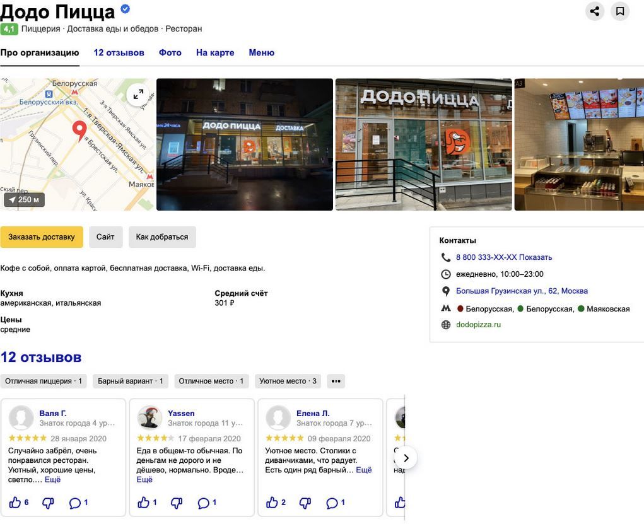Viewport: 644px width, 524px height.
Task: Filter reviews by Уютное место tag
Action: pyautogui.click(x=288, y=381)
